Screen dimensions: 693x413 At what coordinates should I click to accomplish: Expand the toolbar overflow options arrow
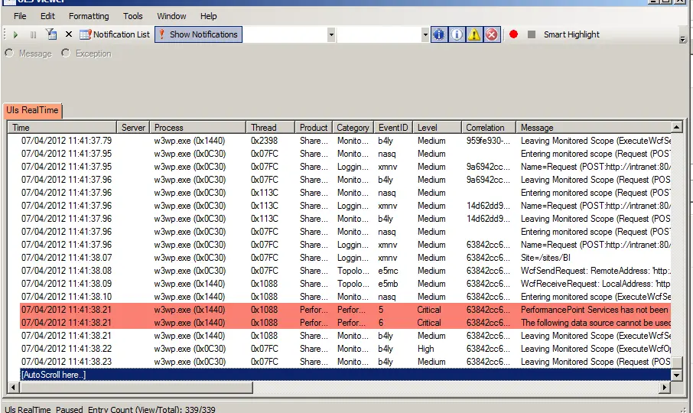(683, 37)
